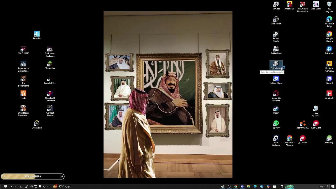
Task: Click the Epic Games Launcher icon
Action: pyautogui.click(x=276, y=65)
